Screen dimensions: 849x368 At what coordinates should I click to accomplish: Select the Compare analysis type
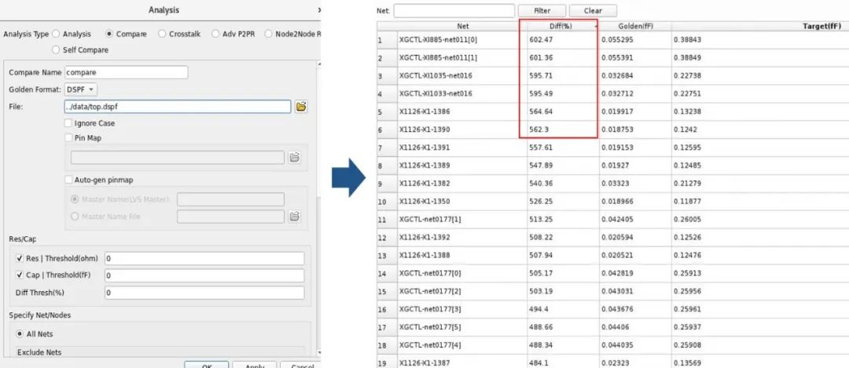[x=109, y=34]
